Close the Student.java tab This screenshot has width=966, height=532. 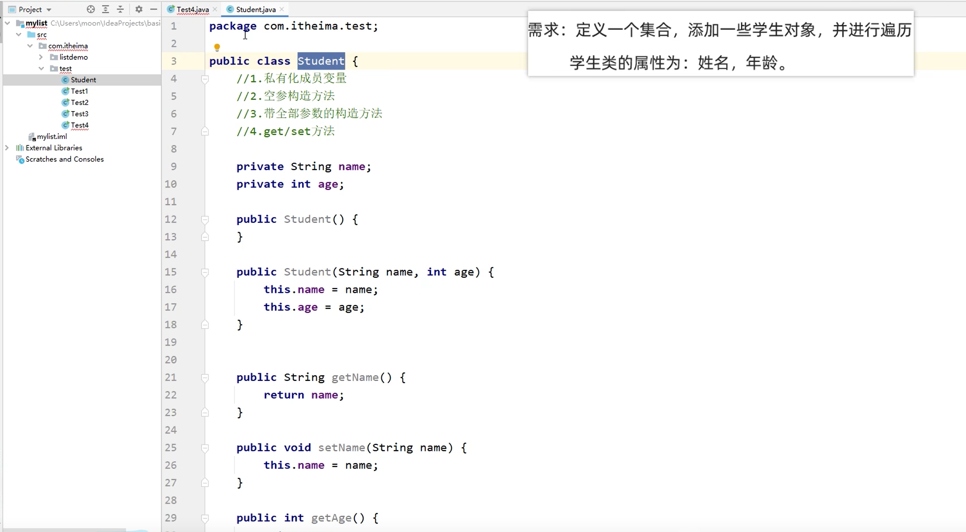[x=282, y=9]
